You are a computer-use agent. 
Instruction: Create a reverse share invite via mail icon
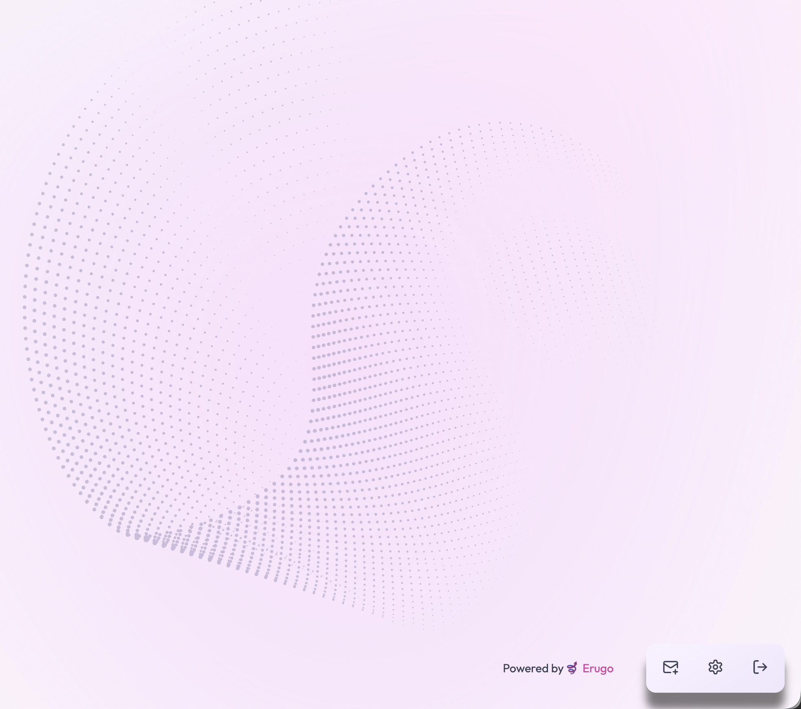point(670,667)
